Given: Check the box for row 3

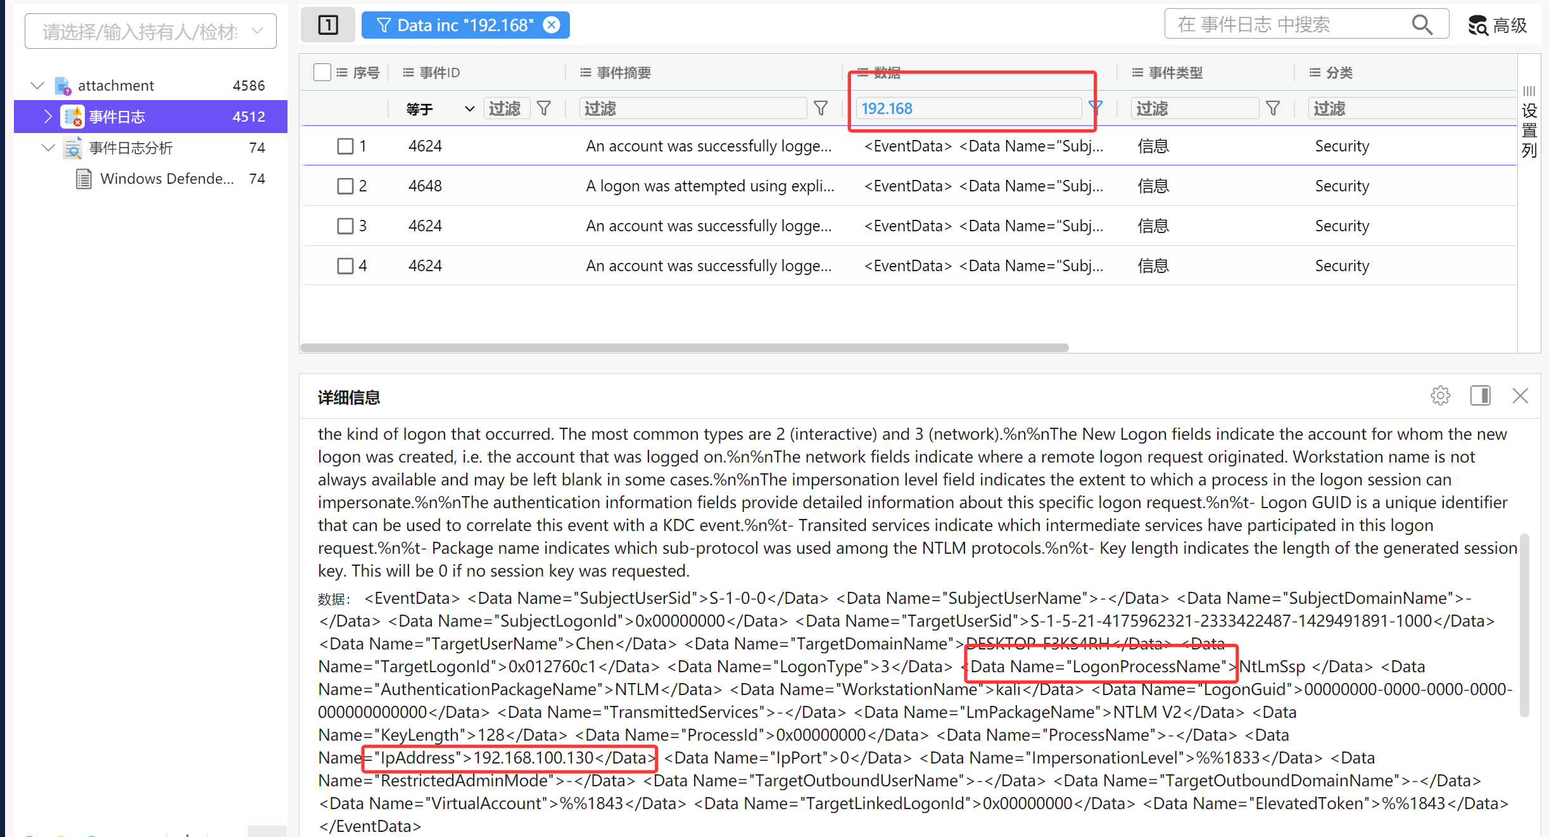Looking at the screenshot, I should (345, 226).
